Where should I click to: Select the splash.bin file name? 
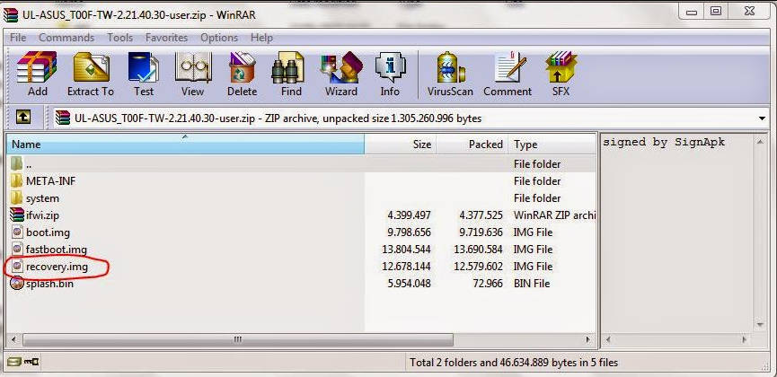click(49, 284)
